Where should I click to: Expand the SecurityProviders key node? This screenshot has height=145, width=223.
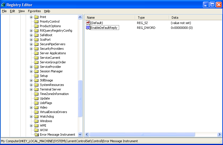point(31,49)
